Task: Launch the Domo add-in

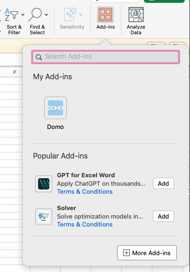Action: click(55, 108)
